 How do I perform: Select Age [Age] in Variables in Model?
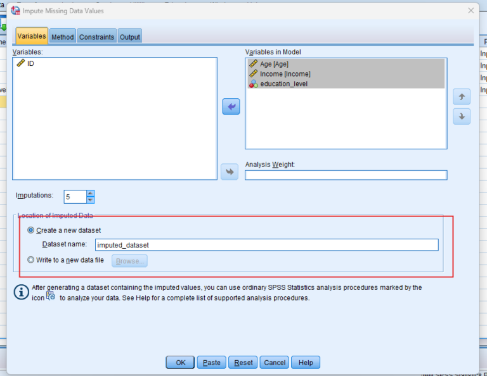[274, 64]
